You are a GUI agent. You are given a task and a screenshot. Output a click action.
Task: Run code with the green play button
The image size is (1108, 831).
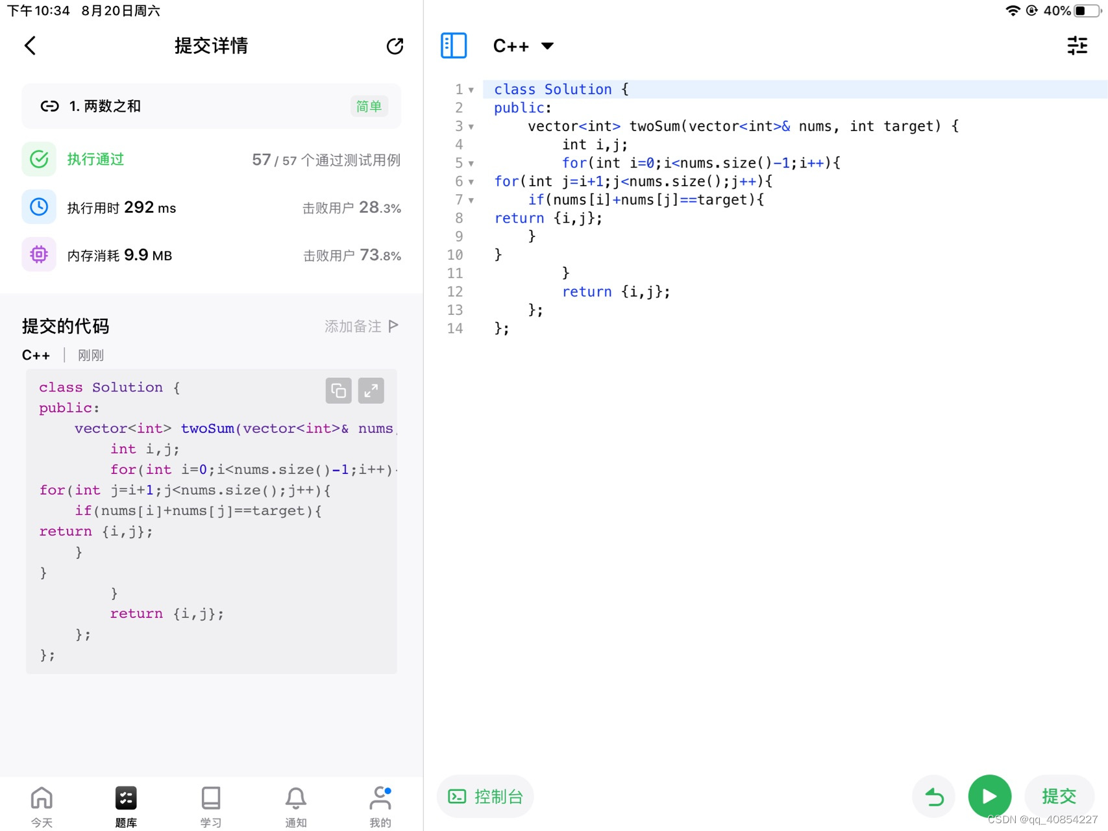click(x=989, y=797)
